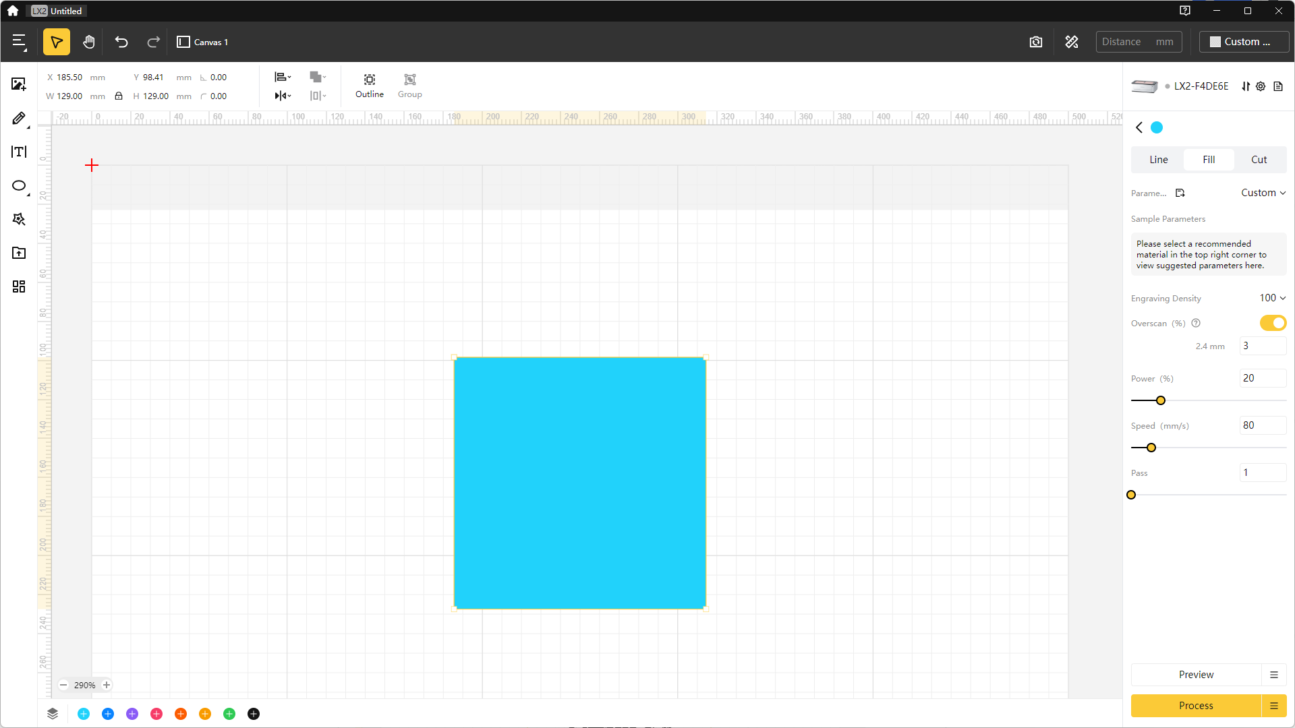Select the blue layer color swatch
This screenshot has height=728, width=1295.
click(x=108, y=714)
